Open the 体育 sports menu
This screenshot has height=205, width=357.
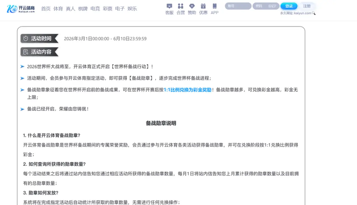coord(58,9)
